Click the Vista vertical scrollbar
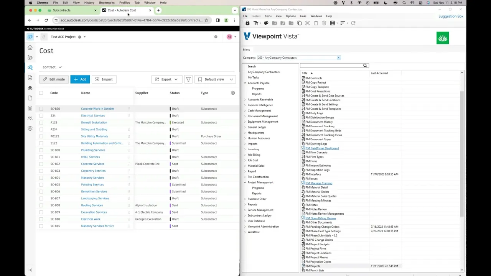The height and width of the screenshot is (276, 491). coord(462,153)
